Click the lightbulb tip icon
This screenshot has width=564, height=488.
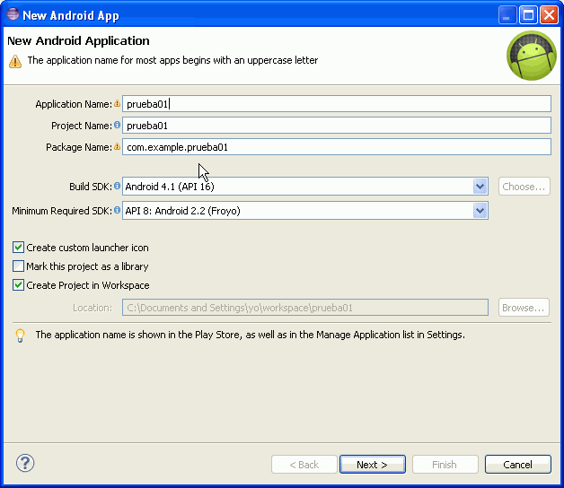point(20,335)
